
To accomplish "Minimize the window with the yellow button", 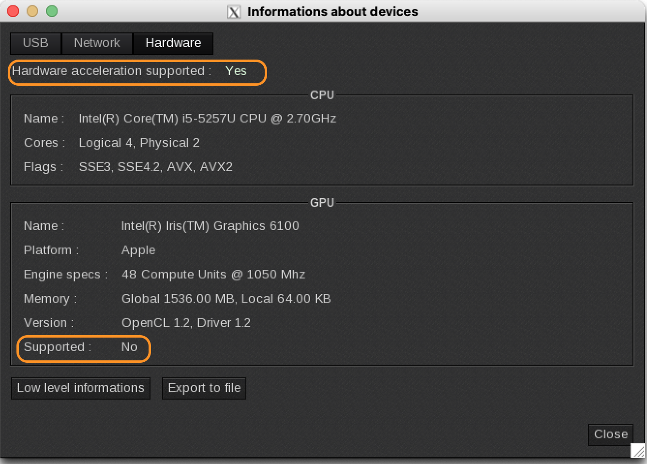I will coord(32,11).
